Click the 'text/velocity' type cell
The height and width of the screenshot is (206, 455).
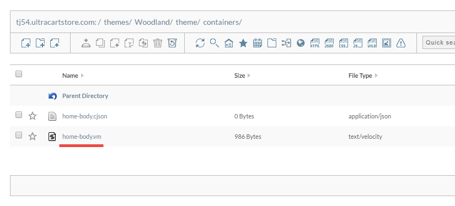(365, 137)
